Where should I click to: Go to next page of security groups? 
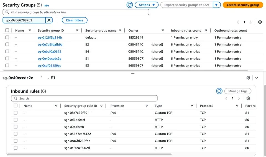click(251, 22)
